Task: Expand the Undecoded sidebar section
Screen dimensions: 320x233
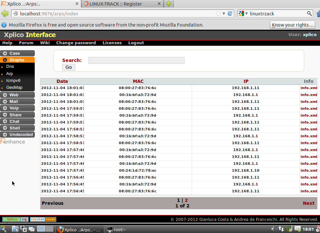Action: [x=17, y=135]
